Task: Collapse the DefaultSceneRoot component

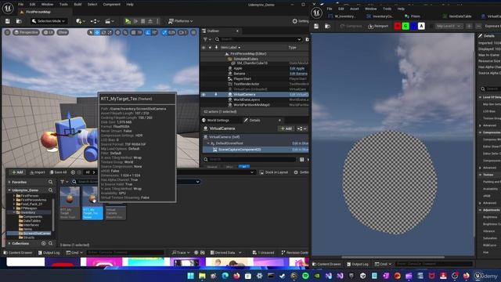Action: pos(208,143)
